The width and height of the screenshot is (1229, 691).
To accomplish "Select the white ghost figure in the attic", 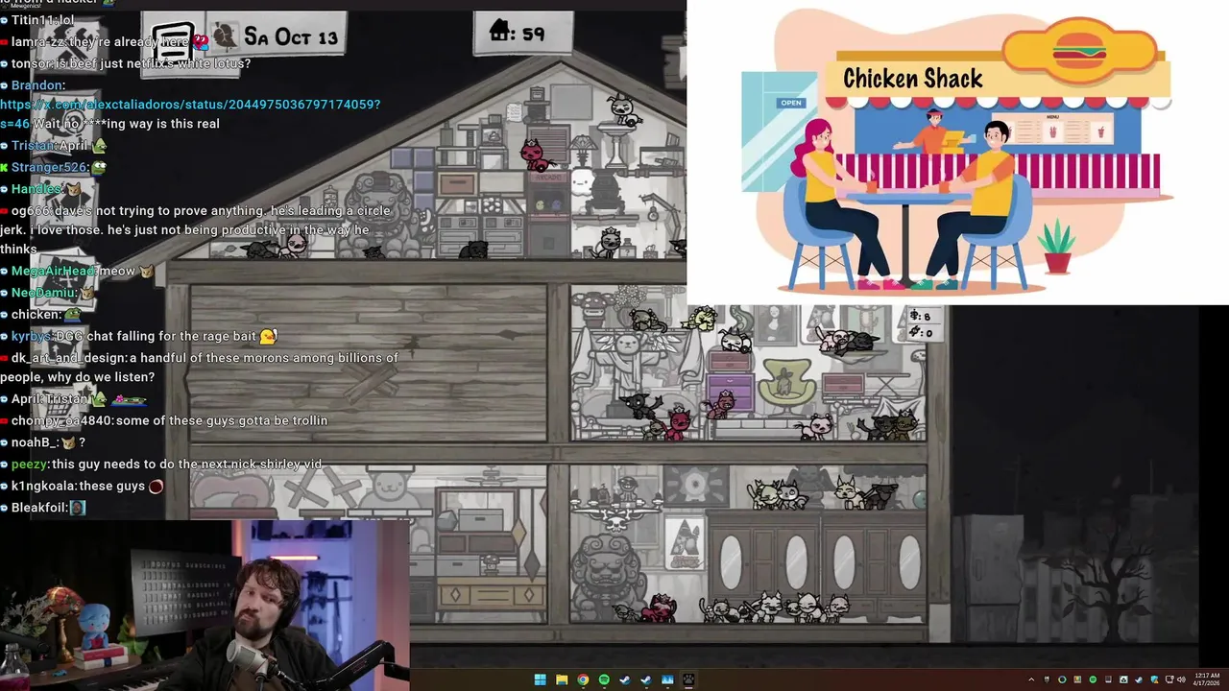I will click(582, 181).
